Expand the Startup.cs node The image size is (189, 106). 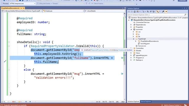click(x=131, y=60)
